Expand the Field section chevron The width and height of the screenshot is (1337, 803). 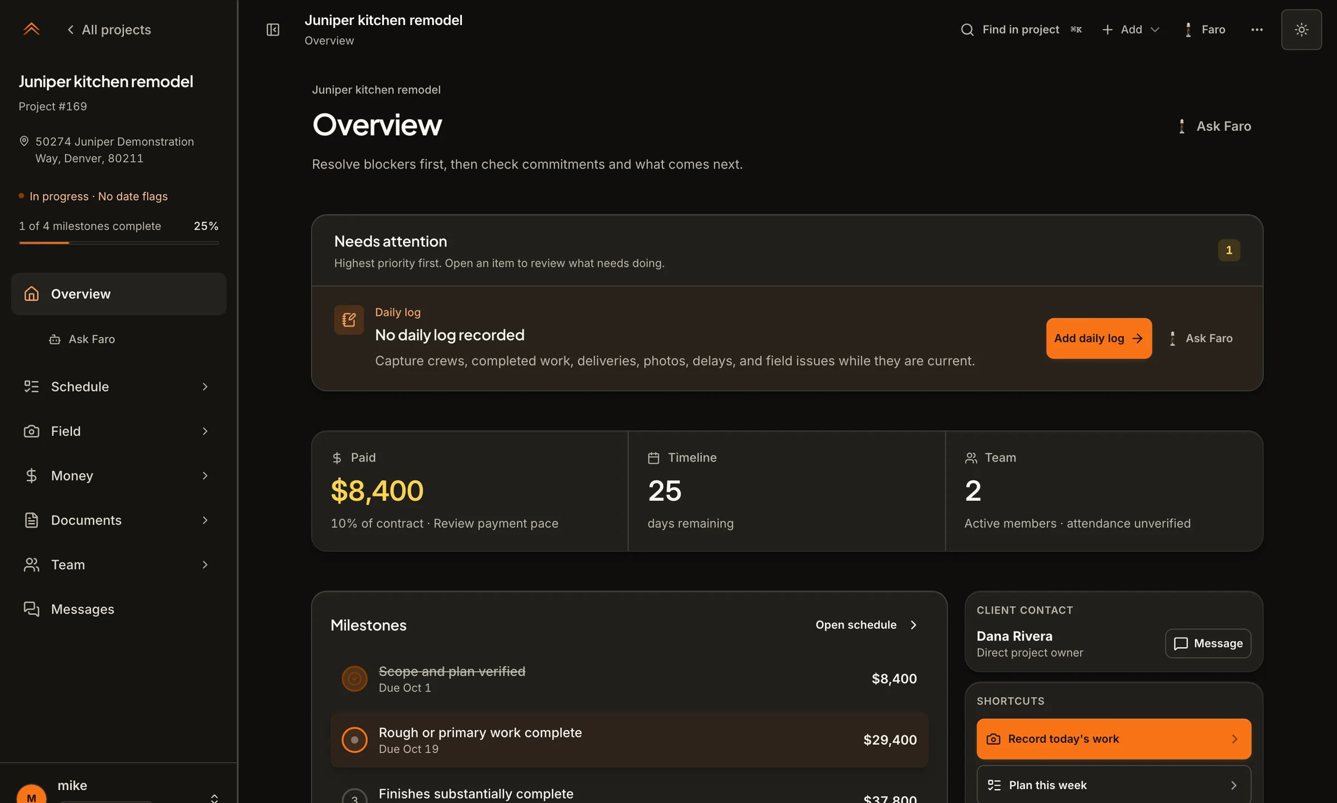[x=205, y=431]
